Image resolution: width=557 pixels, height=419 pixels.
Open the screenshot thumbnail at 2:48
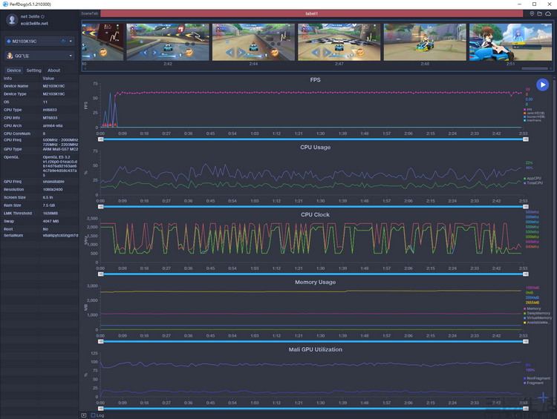point(425,42)
